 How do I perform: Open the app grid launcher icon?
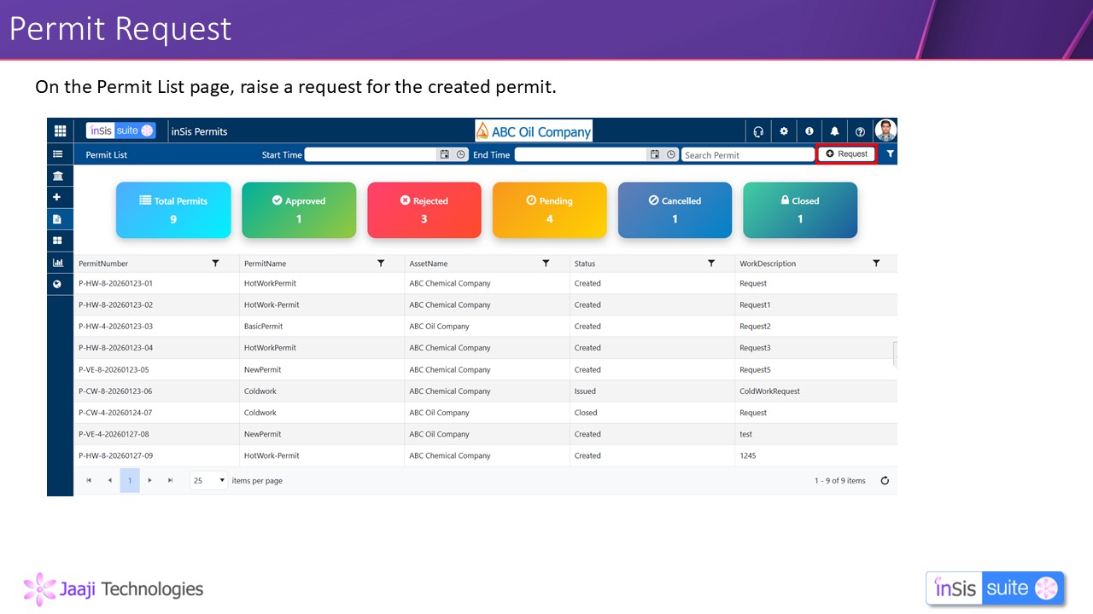click(60, 131)
